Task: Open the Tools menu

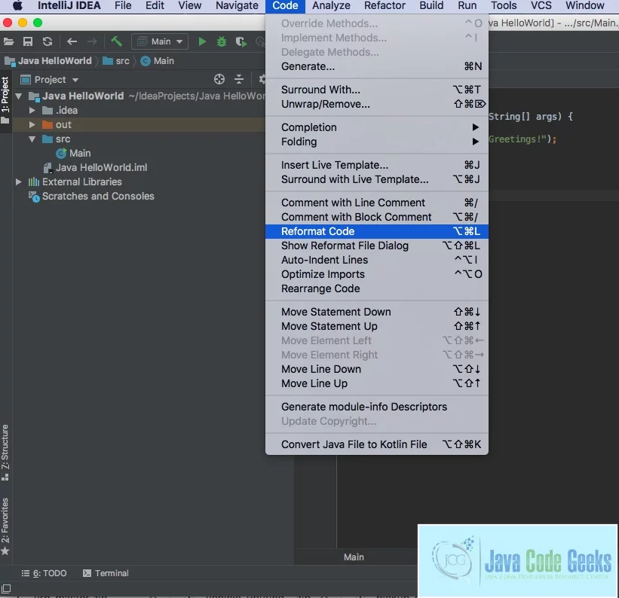Action: [x=504, y=5]
